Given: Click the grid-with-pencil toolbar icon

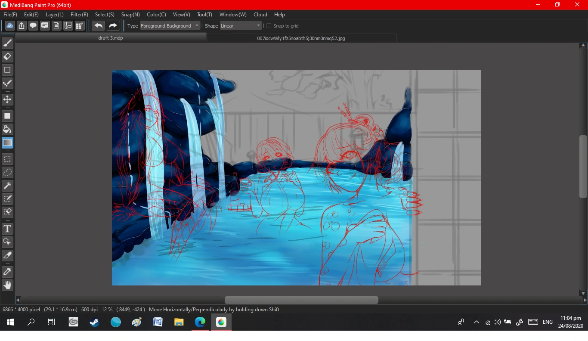Looking at the screenshot, I should tap(79, 26).
